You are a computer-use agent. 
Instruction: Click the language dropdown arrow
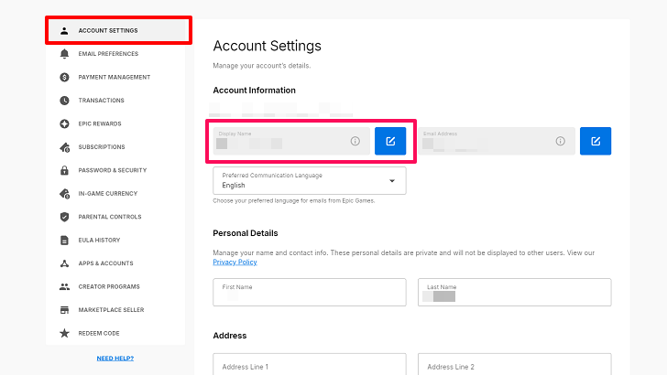[x=392, y=181]
